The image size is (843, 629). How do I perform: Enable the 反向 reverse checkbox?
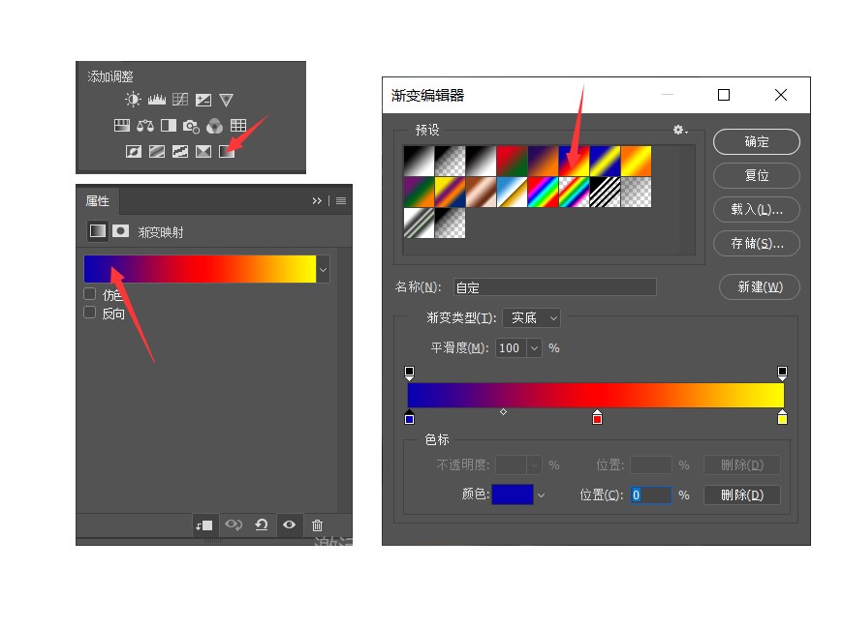tap(90, 313)
